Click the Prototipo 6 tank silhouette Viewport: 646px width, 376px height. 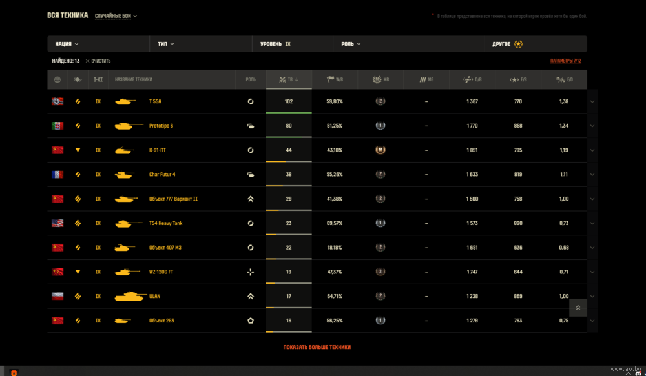click(129, 126)
